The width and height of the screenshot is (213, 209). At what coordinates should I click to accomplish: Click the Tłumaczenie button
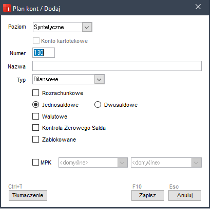point(28,195)
